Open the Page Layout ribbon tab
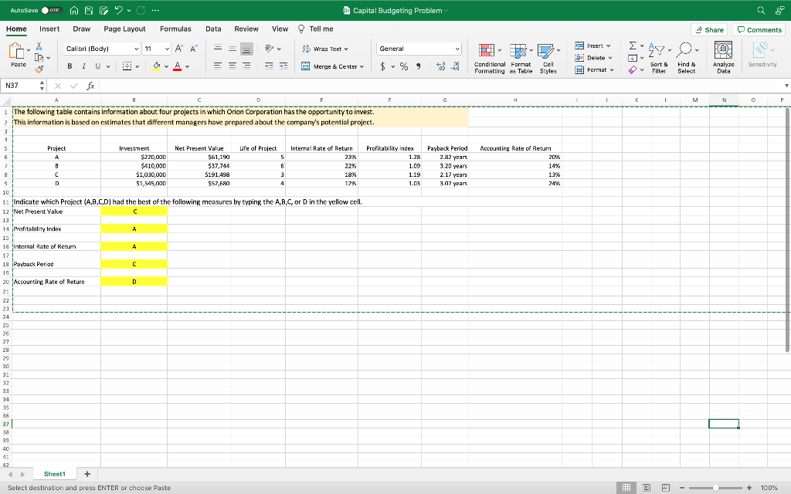This screenshot has width=791, height=494. click(124, 29)
